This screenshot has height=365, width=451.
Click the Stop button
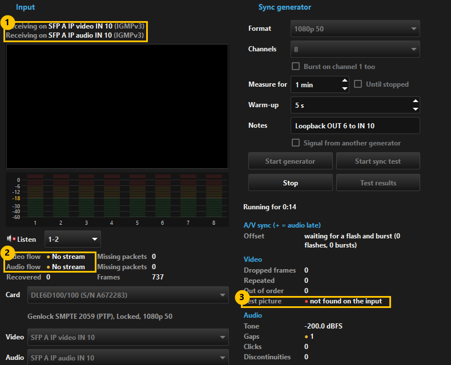(x=290, y=183)
